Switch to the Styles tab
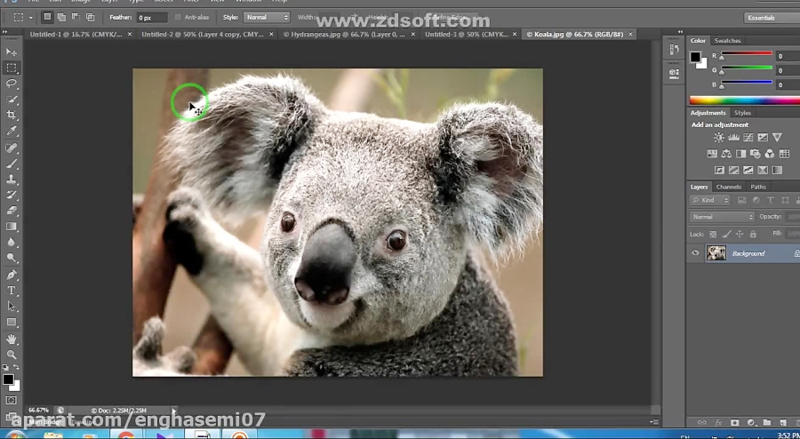Viewport: 800px width, 439px height. [x=742, y=113]
